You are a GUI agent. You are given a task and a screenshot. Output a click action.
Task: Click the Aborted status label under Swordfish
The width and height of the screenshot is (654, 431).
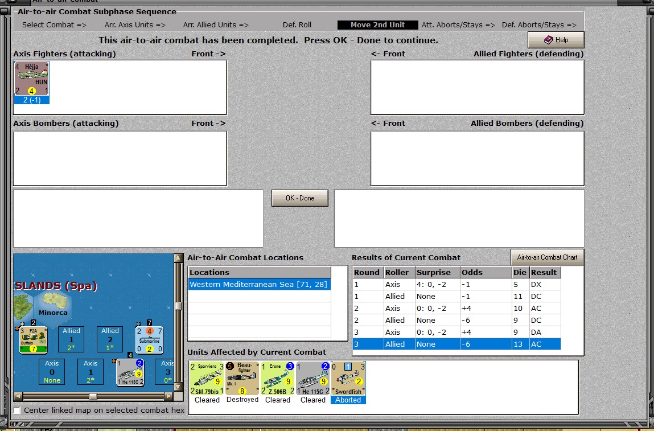click(348, 400)
